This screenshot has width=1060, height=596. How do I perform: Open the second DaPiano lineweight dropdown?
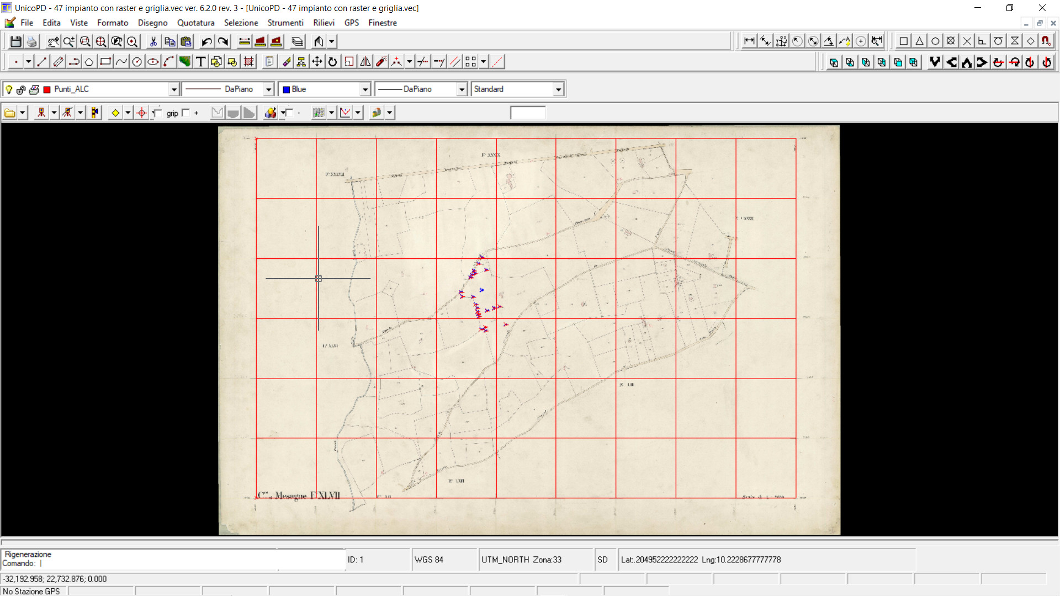(462, 89)
